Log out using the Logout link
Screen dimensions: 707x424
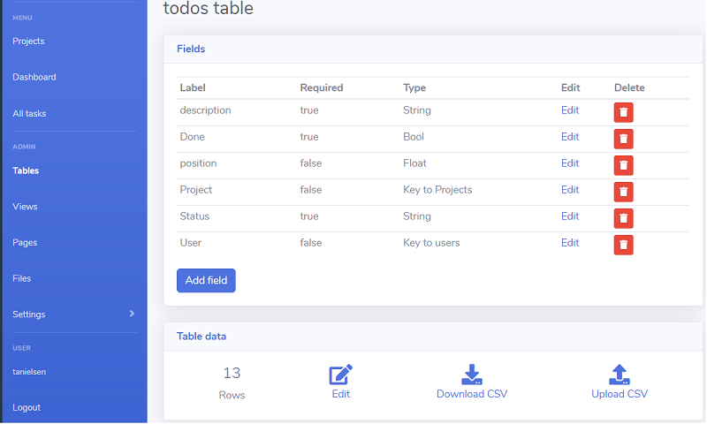click(27, 407)
